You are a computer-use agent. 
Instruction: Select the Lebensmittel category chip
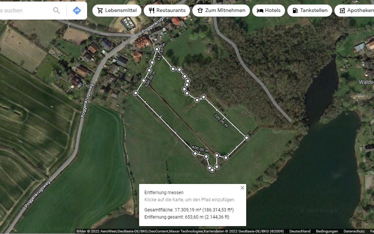(x=117, y=11)
